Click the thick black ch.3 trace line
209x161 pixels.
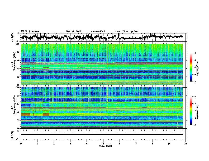(x=102, y=135)
